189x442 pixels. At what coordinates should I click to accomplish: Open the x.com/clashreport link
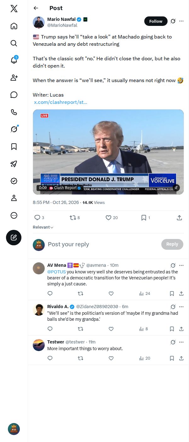pos(60,102)
